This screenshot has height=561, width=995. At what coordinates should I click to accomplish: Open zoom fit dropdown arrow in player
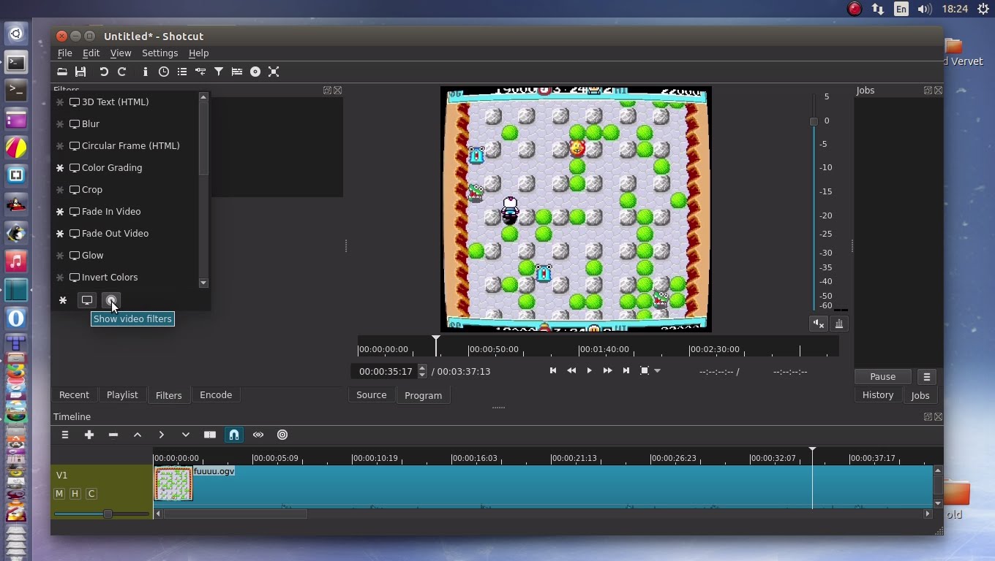tap(657, 371)
